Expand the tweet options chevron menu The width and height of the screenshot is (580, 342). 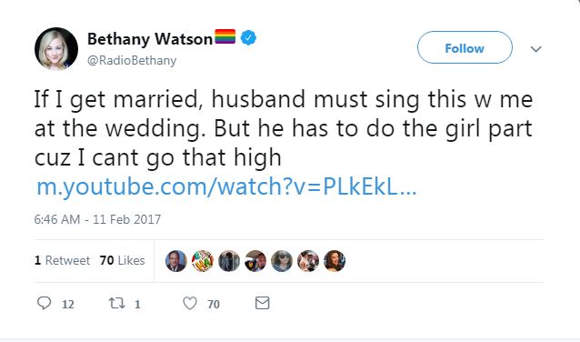click(x=536, y=49)
